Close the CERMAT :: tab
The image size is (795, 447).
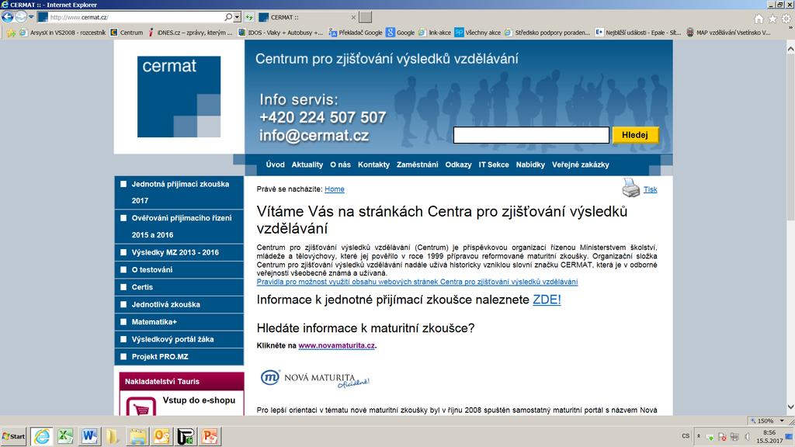pos(353,17)
